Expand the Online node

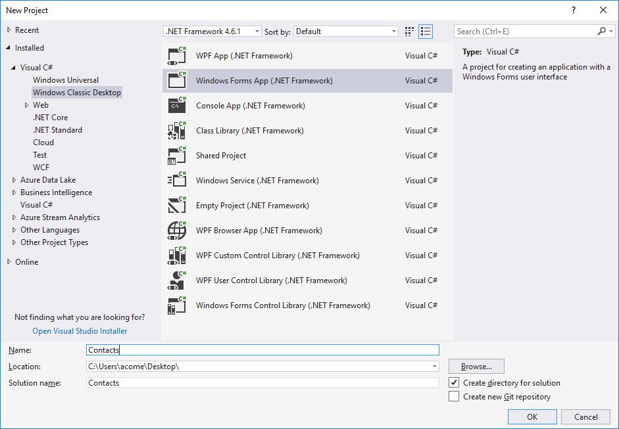point(9,262)
